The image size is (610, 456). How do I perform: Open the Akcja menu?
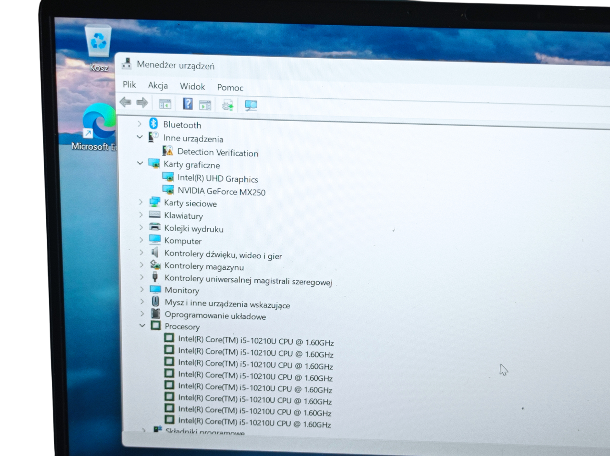click(x=158, y=85)
